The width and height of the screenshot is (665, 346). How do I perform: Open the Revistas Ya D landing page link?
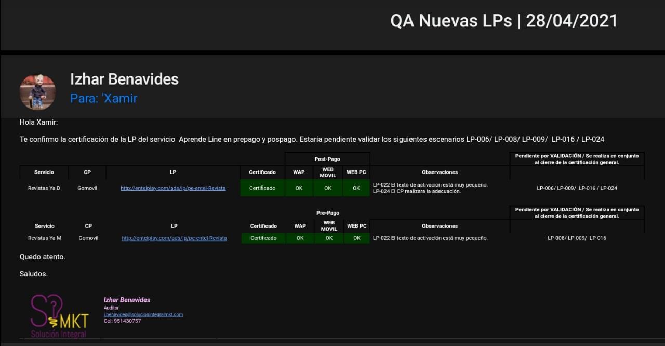pos(173,188)
